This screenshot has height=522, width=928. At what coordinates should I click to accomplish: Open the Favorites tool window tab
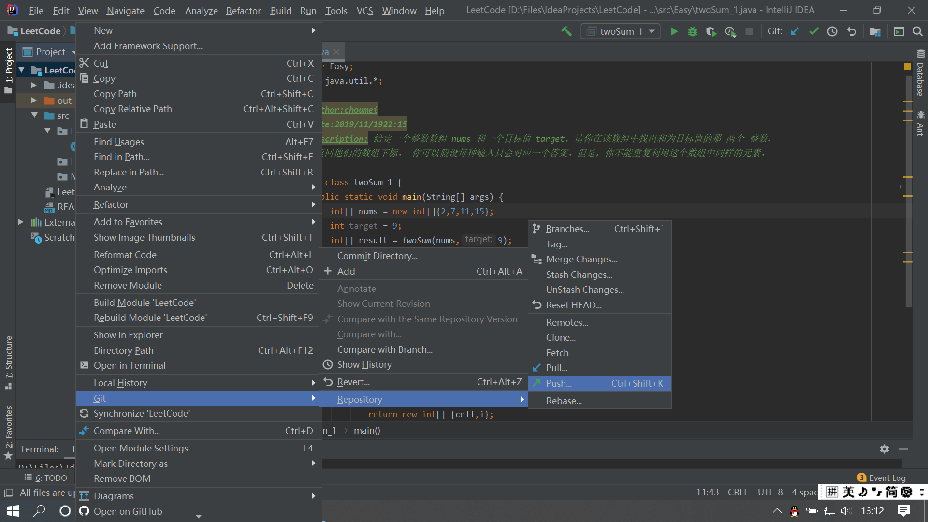(8, 433)
